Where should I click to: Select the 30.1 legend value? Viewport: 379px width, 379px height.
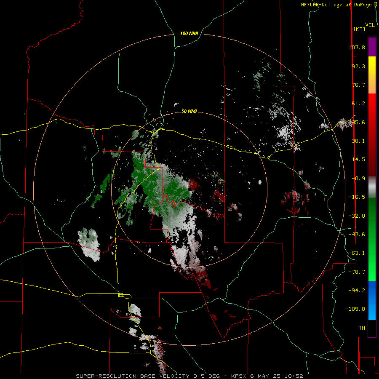[x=358, y=141]
